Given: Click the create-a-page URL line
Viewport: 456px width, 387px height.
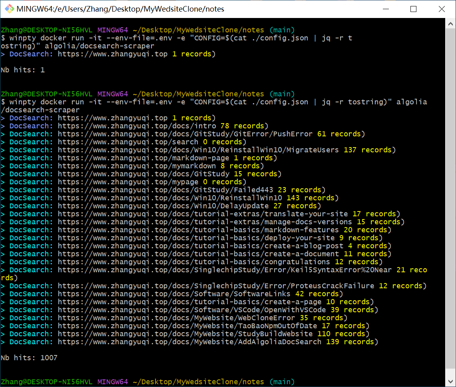Looking at the screenshot, I should point(189,302).
